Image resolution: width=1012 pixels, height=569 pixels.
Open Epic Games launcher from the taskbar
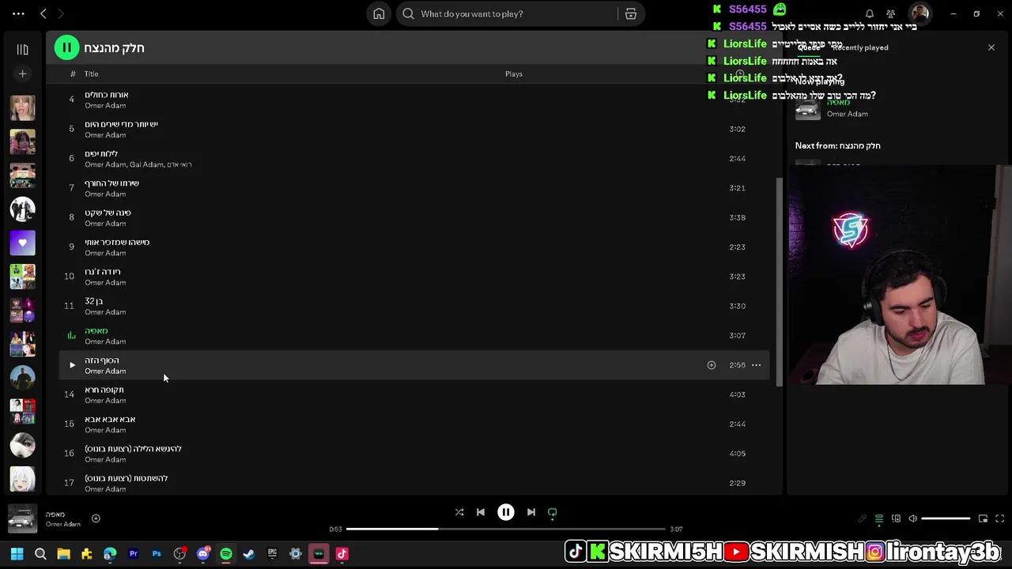click(273, 554)
